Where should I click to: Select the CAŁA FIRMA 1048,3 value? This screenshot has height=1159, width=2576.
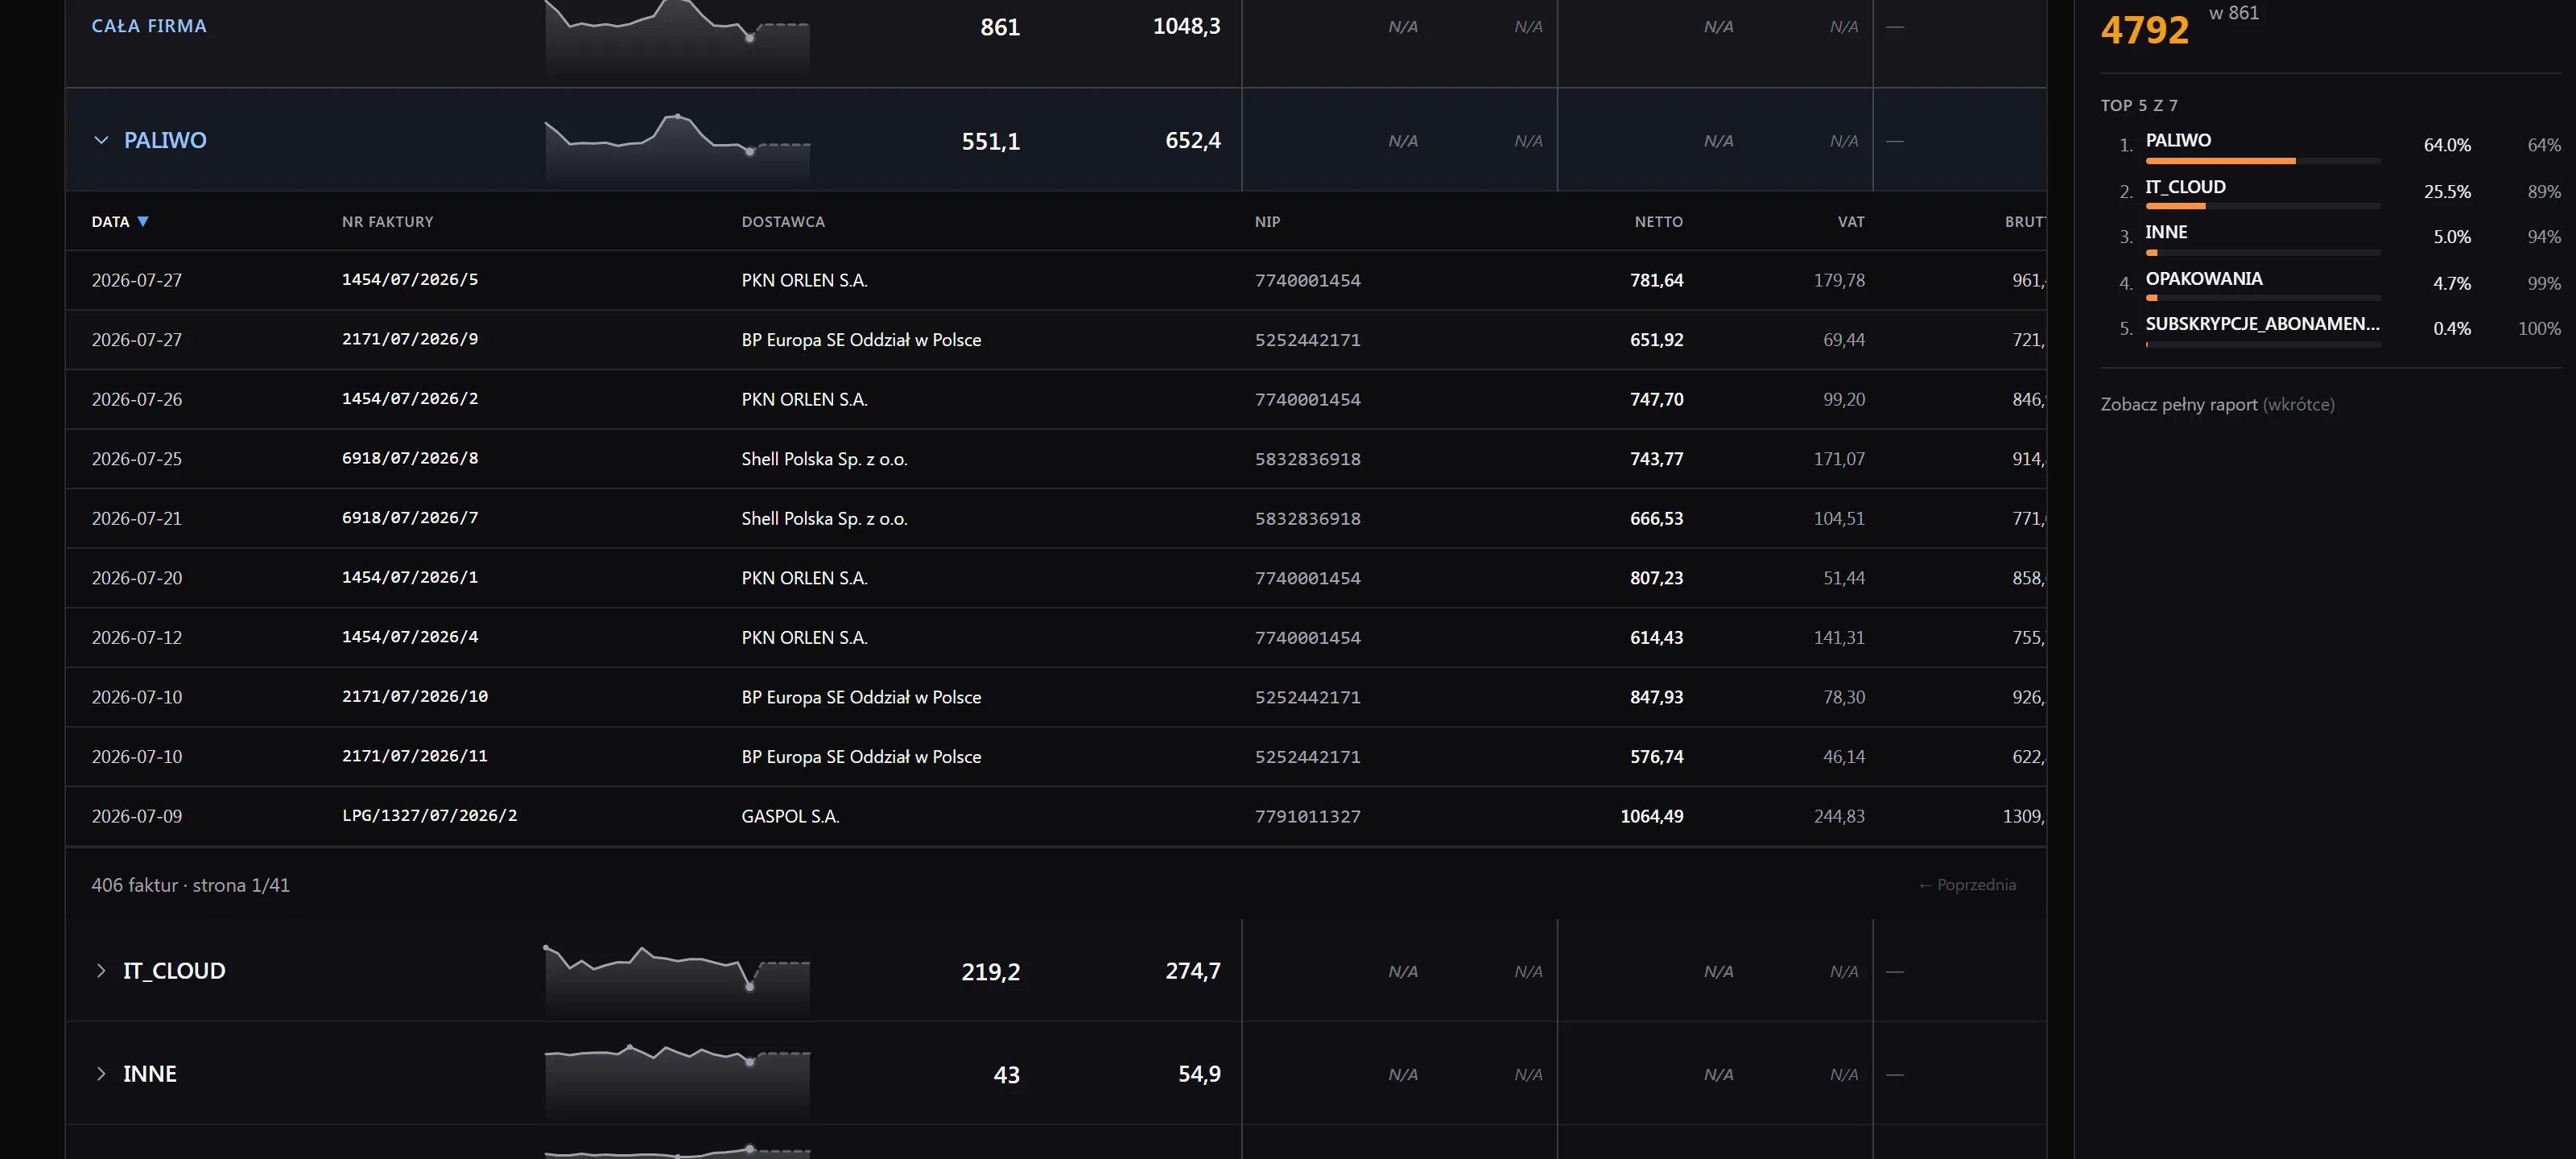[x=1187, y=26]
